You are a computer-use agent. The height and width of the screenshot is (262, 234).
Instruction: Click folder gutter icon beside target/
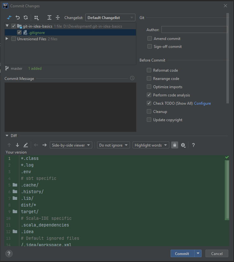[x=15, y=212]
